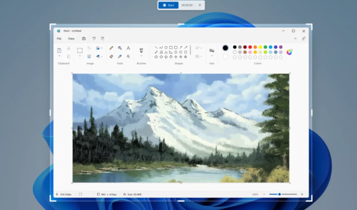The image size is (357, 210).
Task: Click the Redo button
Action: (x=102, y=39)
